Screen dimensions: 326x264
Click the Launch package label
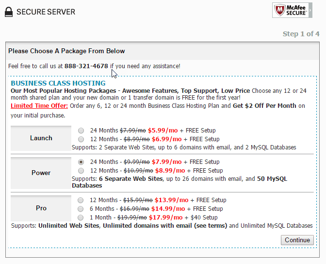point(41,138)
